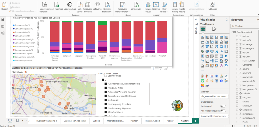
Task: Collapse the Case Normalised table
Action: tap(232, 32)
